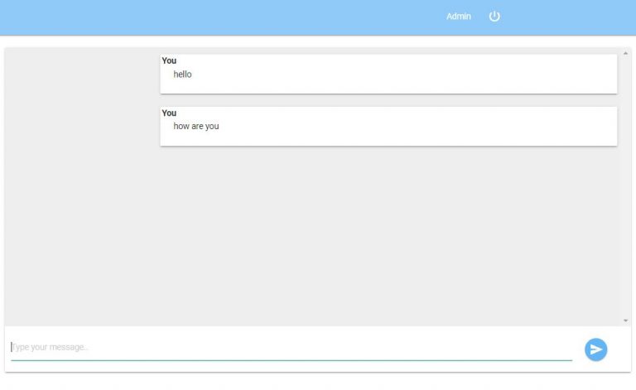Click the blue underline of message input

[290, 360]
